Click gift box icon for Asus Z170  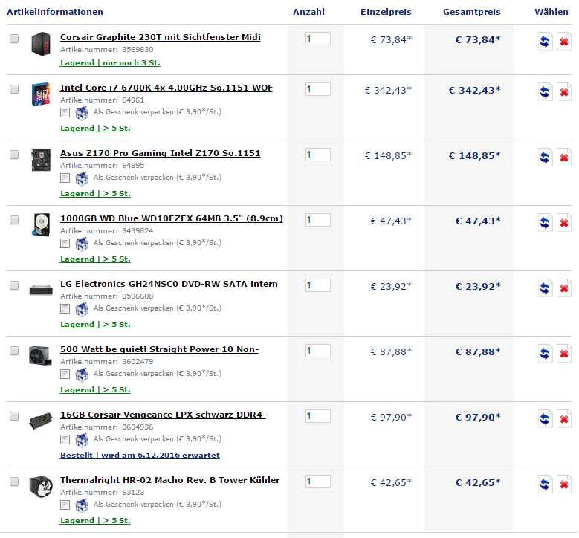[82, 179]
